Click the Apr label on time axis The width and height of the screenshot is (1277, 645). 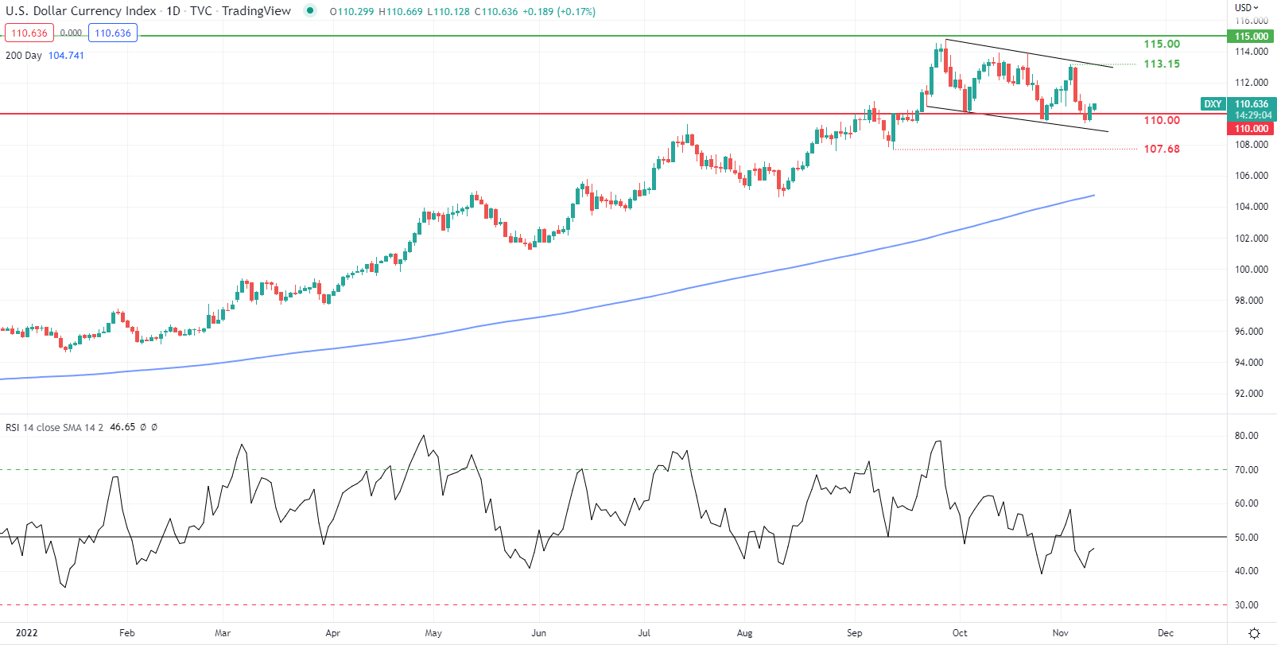click(333, 634)
